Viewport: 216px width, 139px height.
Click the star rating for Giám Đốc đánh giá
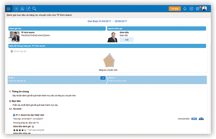pyautogui.click(x=20, y=130)
